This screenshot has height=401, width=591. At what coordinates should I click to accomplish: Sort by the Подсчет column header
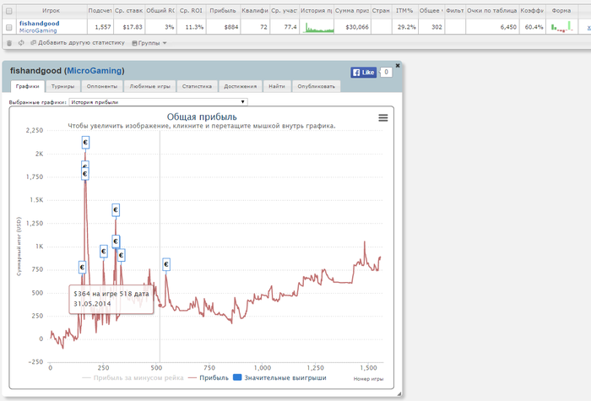coord(100,11)
